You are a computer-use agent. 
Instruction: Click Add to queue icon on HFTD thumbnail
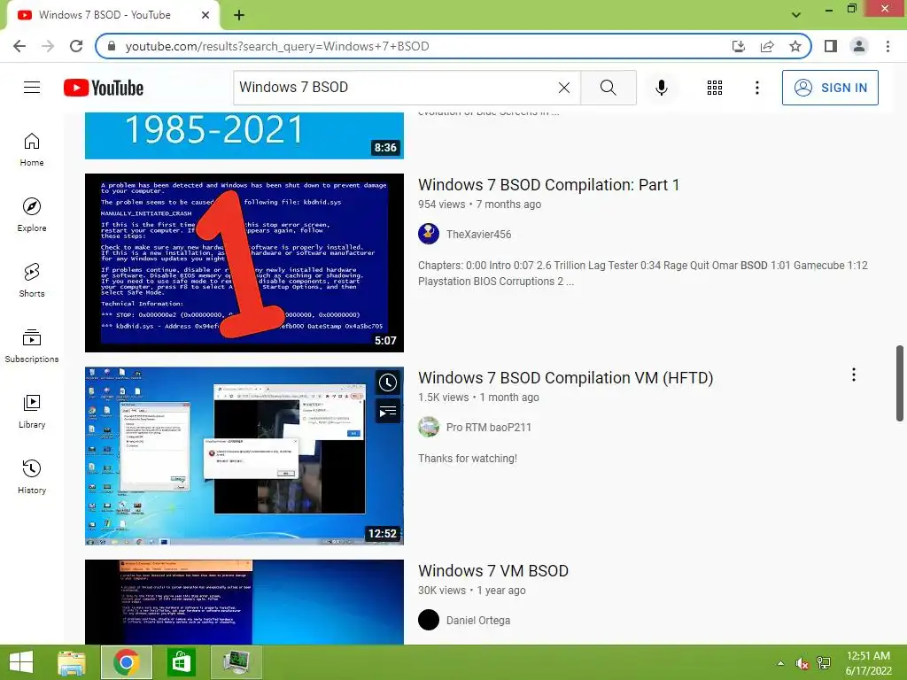point(388,411)
